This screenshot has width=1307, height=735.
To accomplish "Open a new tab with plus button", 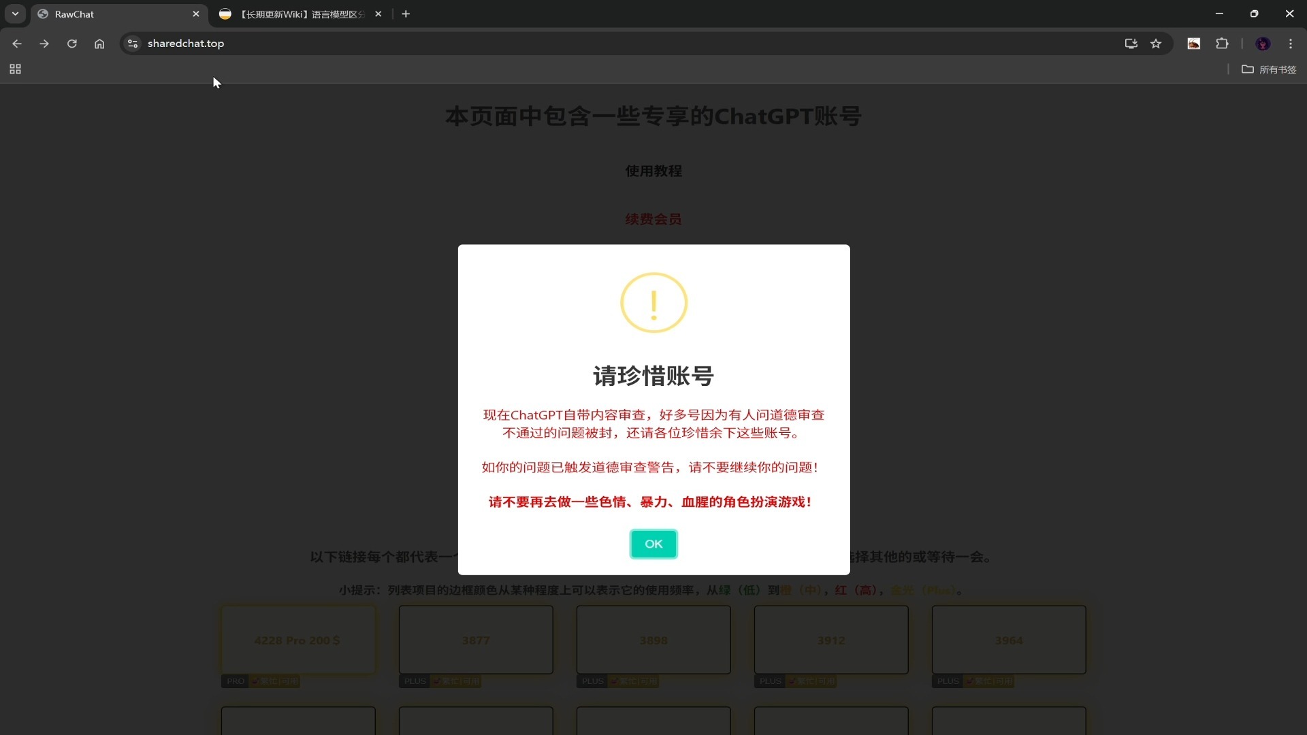I will point(406,14).
